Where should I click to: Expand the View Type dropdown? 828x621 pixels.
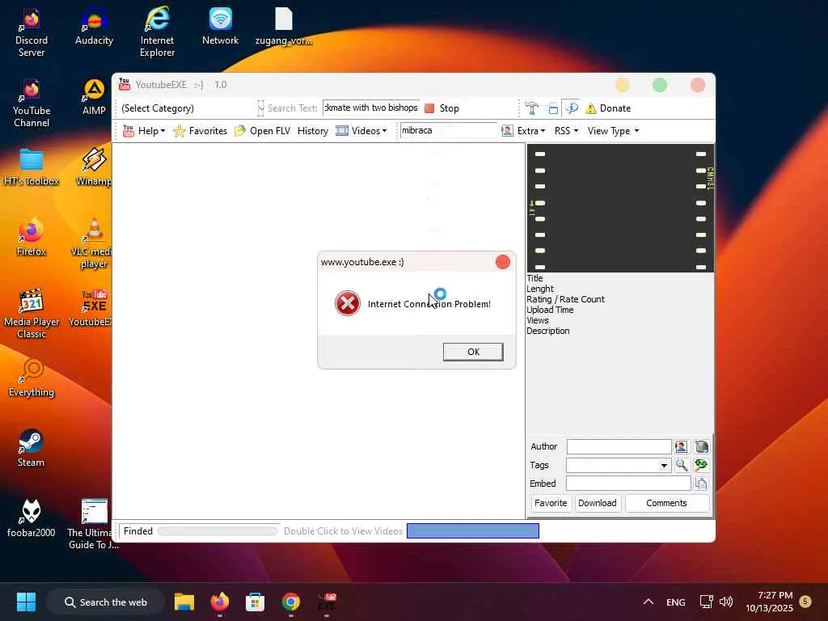(613, 131)
